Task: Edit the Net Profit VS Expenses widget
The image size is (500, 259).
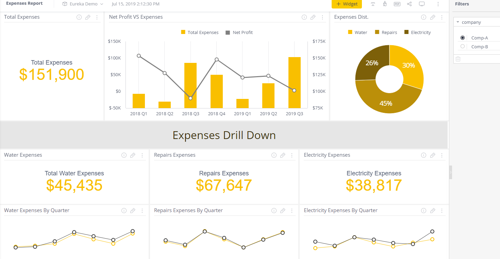Action: pyautogui.click(x=313, y=17)
